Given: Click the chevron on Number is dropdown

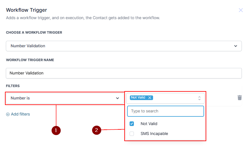Looking at the screenshot, I should (x=118, y=98).
